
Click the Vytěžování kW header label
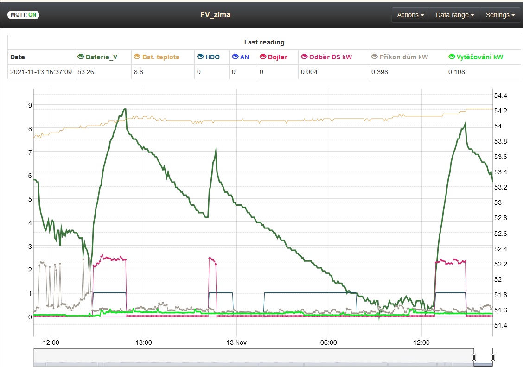click(x=479, y=57)
